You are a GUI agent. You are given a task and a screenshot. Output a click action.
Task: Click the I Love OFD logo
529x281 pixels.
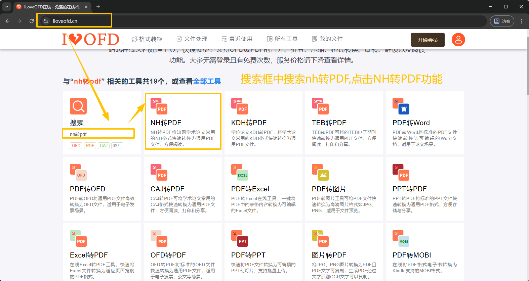(91, 39)
